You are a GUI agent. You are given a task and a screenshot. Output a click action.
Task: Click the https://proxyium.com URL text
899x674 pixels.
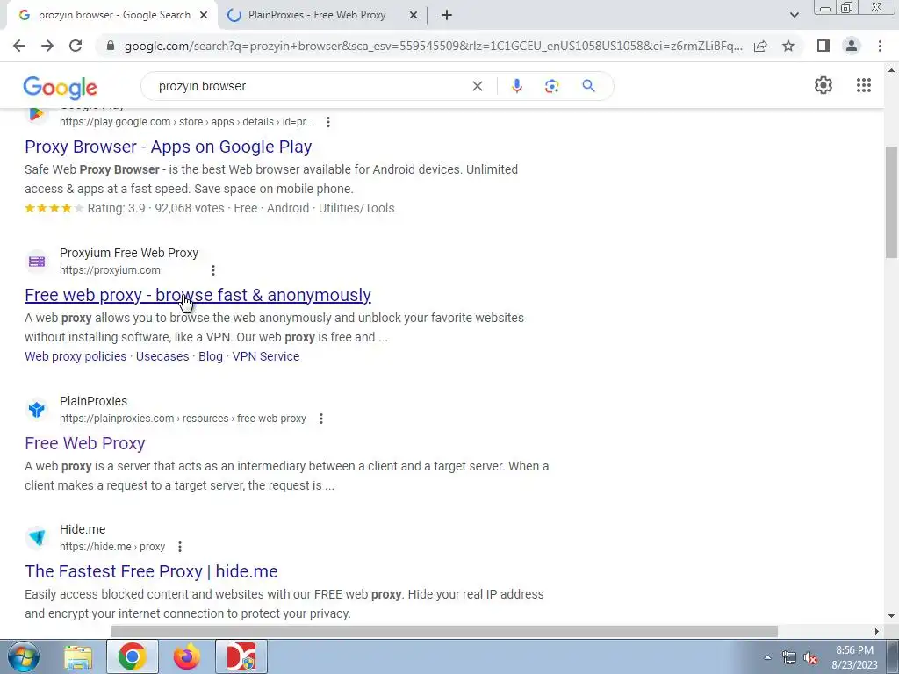[x=110, y=270]
